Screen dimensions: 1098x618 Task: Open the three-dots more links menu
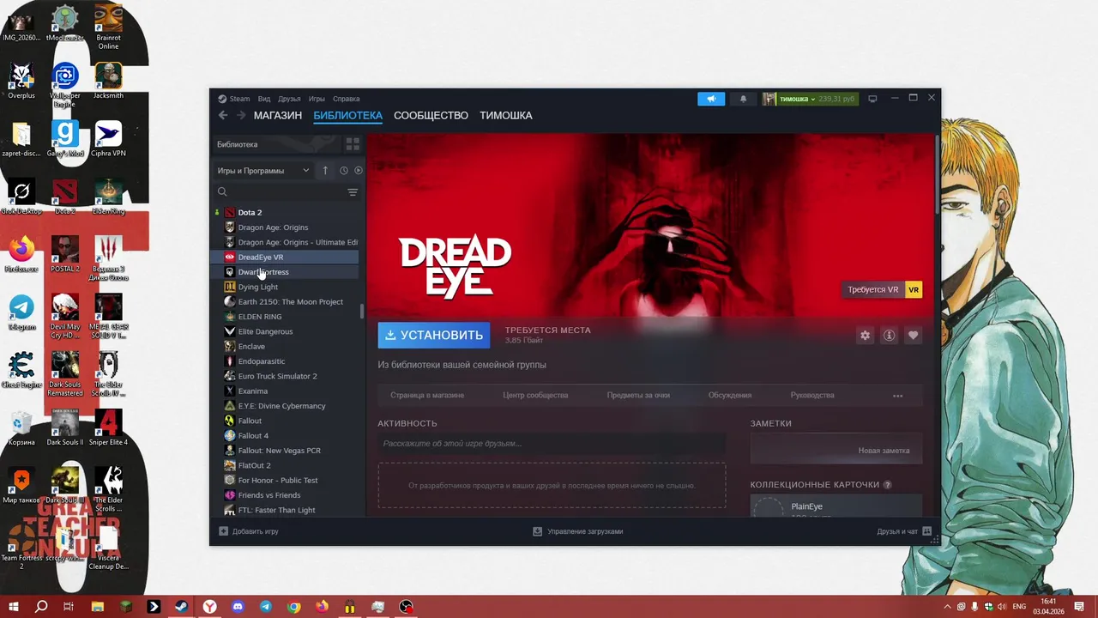[x=897, y=396]
